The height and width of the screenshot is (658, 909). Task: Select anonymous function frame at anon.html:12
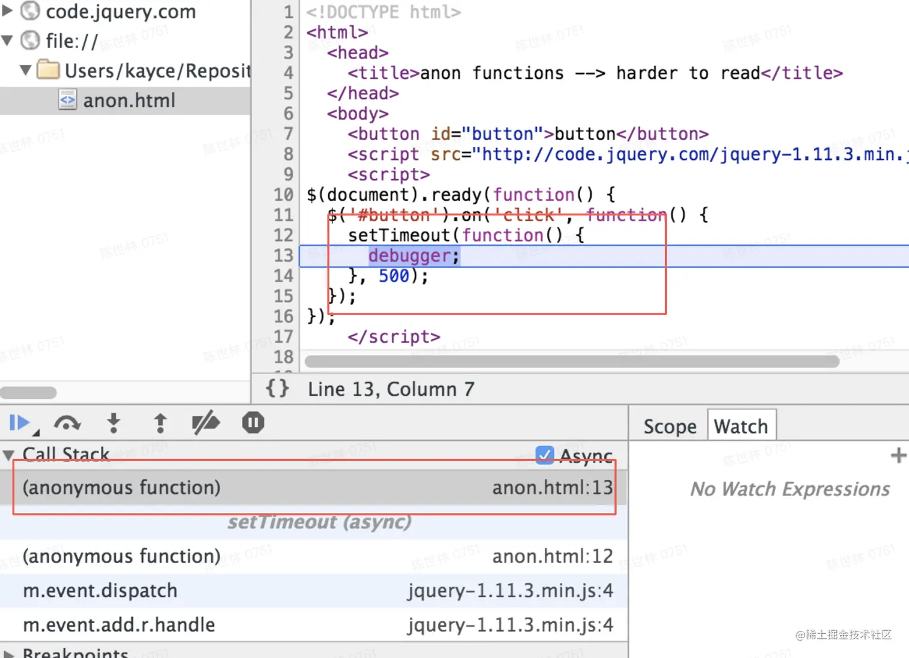pyautogui.click(x=314, y=556)
